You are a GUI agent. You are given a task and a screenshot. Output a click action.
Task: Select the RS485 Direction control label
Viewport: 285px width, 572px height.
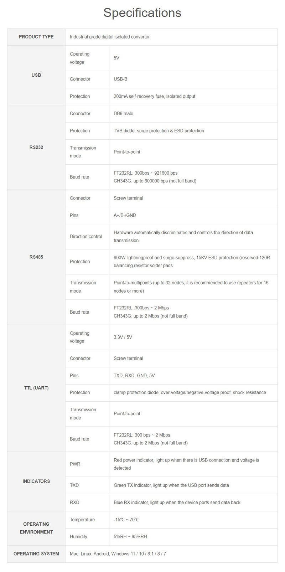pos(86,237)
